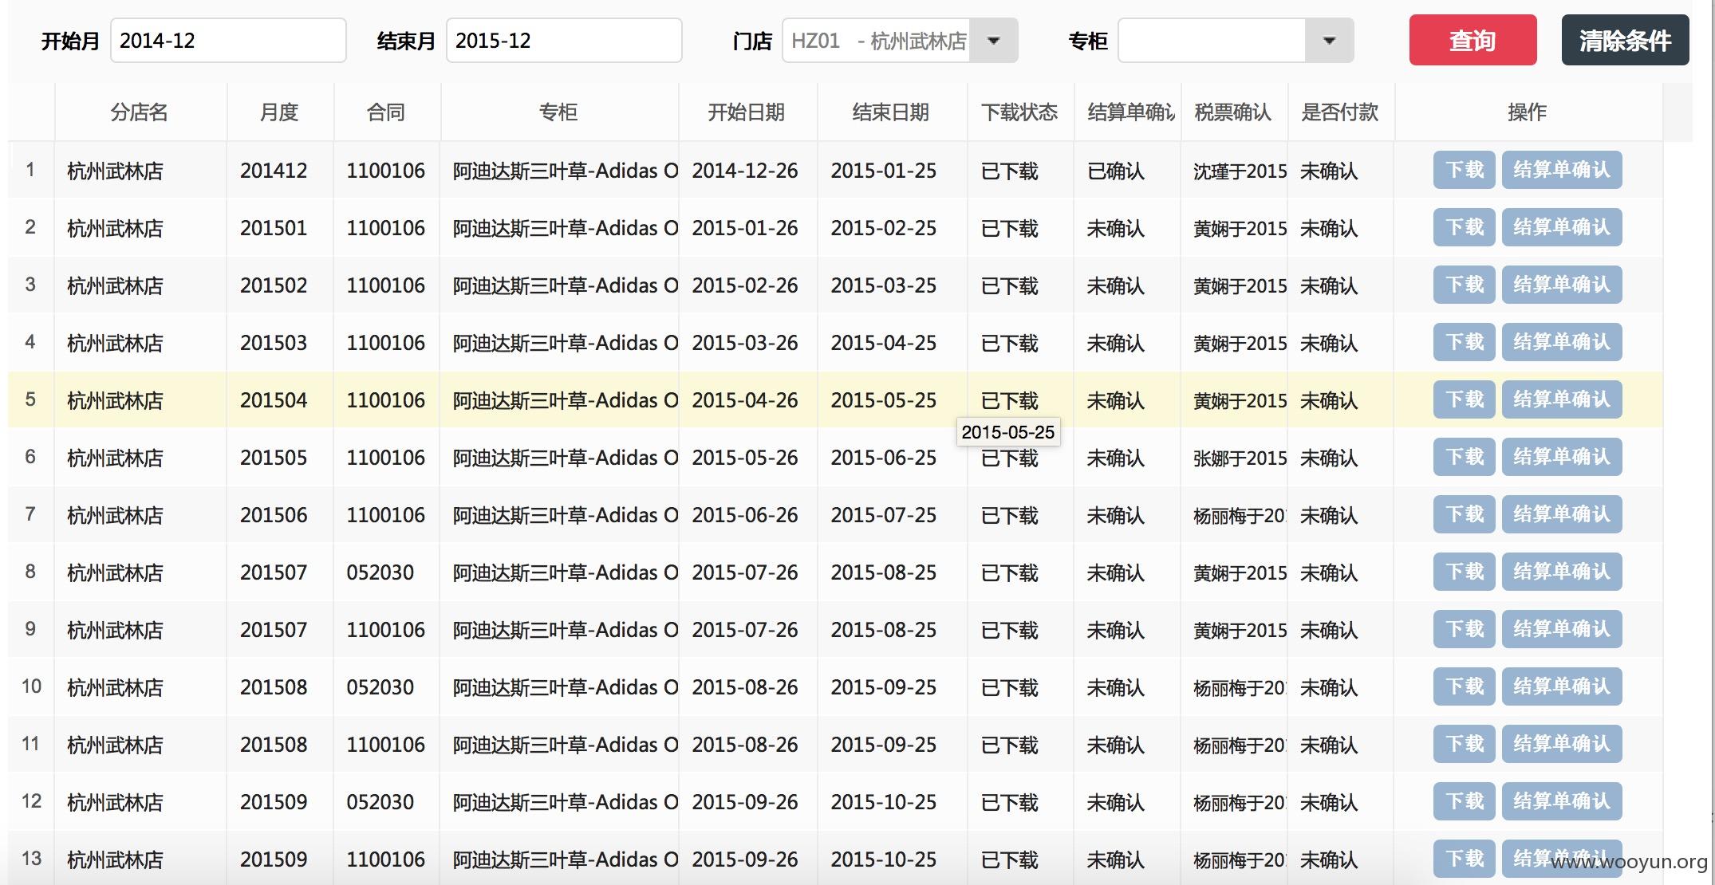Click the 清除条件 clear conditions button
The height and width of the screenshot is (885, 1715).
[x=1625, y=40]
